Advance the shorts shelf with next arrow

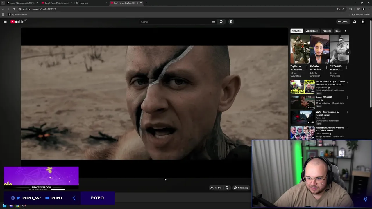click(348, 52)
